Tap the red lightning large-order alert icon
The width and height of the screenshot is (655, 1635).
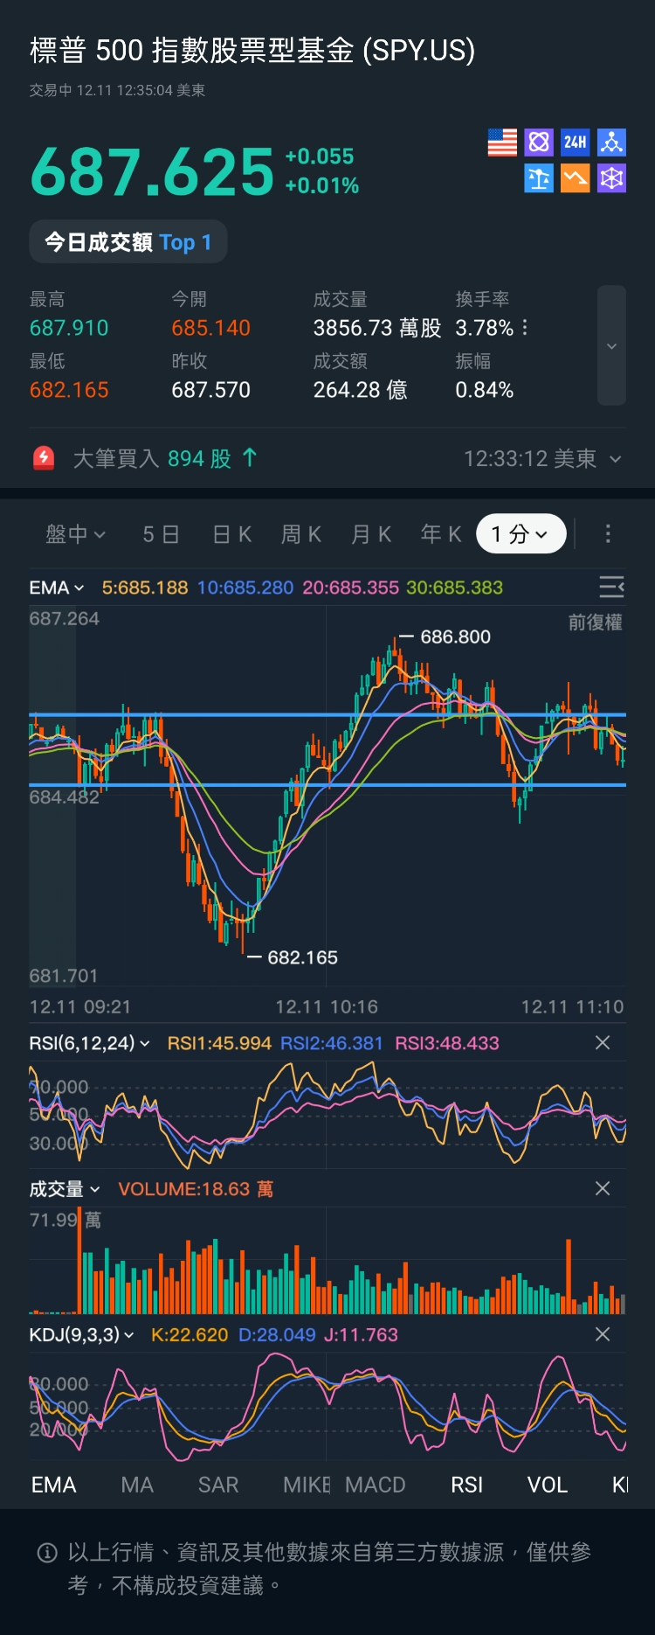pyautogui.click(x=44, y=458)
